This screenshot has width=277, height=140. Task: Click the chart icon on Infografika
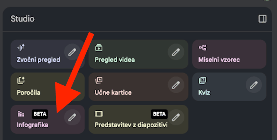(x=21, y=114)
